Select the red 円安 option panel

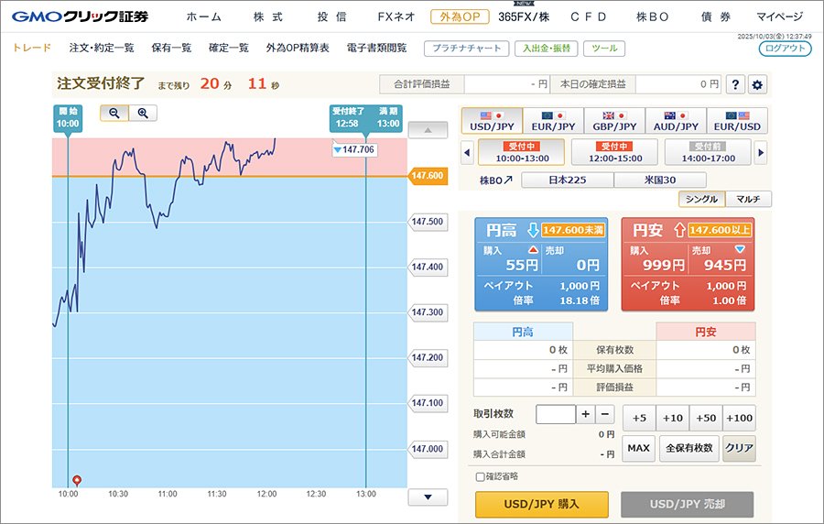[688, 266]
